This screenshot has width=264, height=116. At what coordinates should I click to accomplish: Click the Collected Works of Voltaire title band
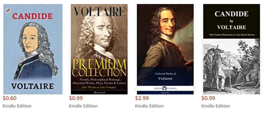165,76
